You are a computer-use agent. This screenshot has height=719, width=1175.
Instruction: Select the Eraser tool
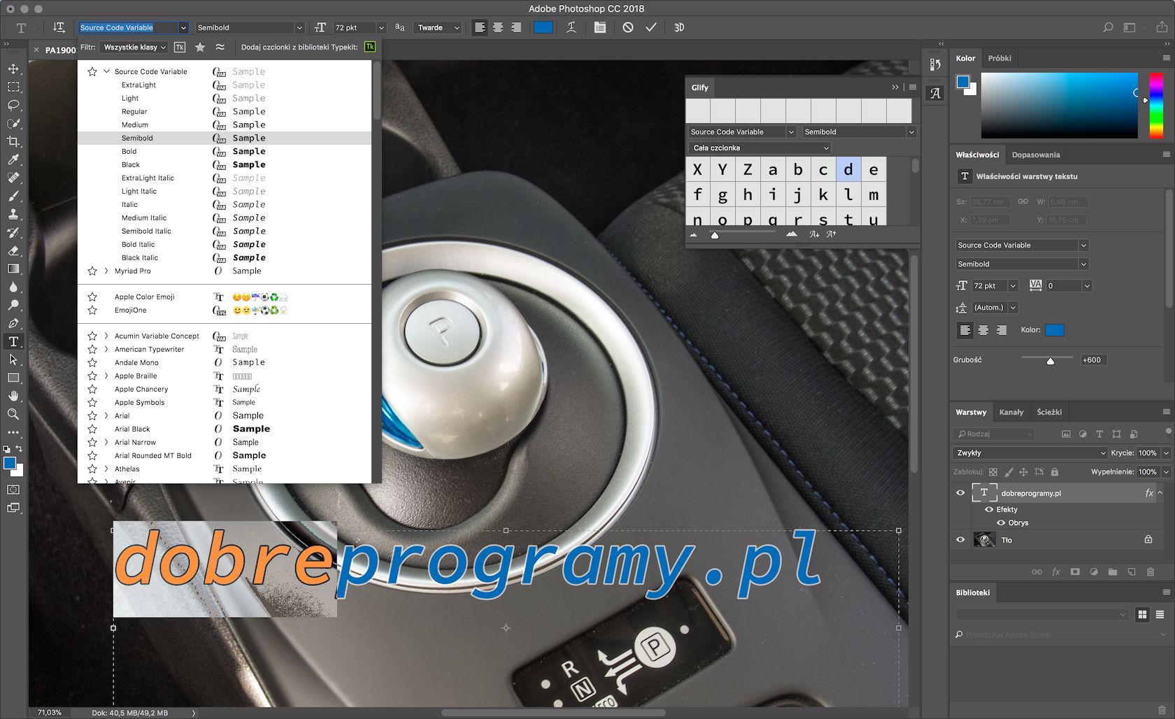coord(13,250)
